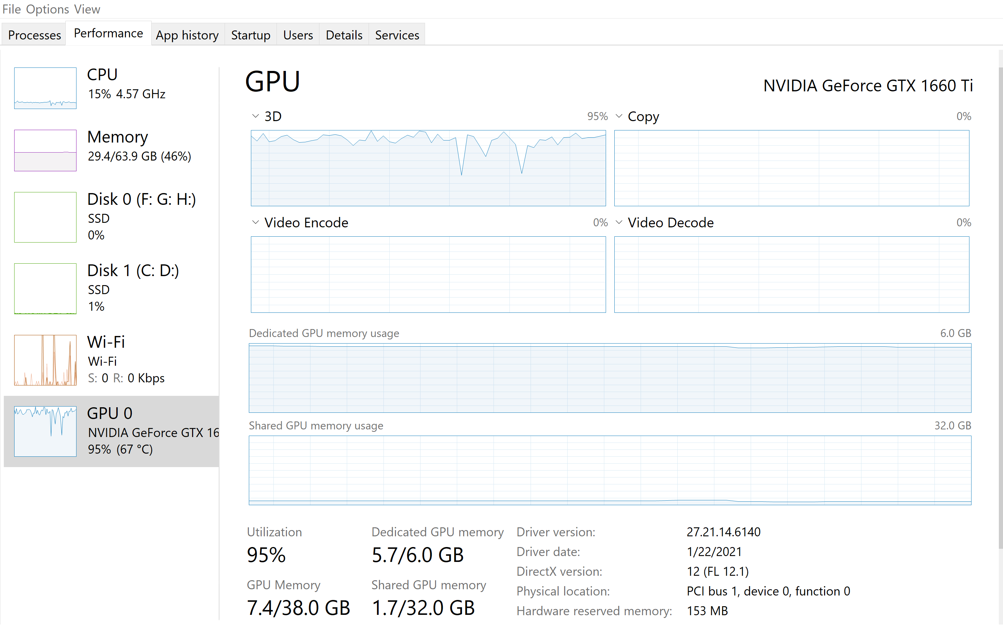
Task: Switch to the Startup tab
Action: [251, 35]
